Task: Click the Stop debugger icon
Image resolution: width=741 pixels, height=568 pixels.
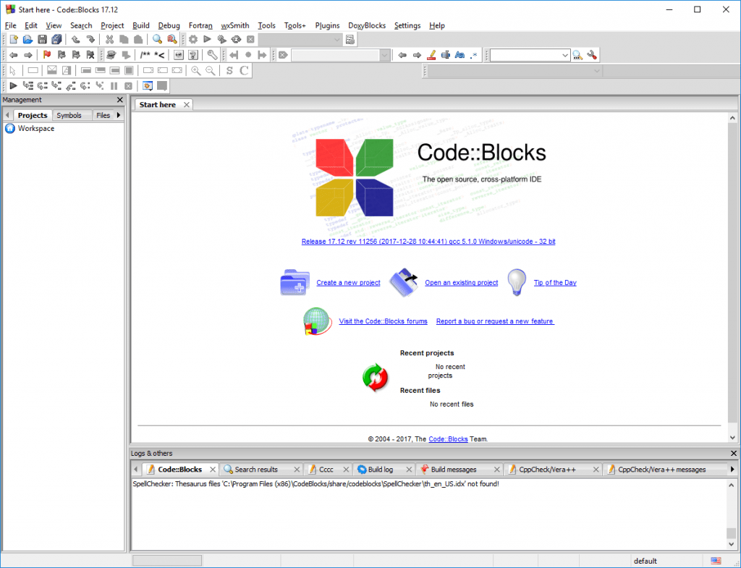Action: pos(128,86)
